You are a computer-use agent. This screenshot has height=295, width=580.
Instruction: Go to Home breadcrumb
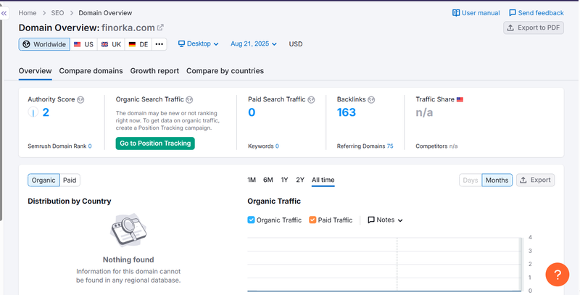pyautogui.click(x=28, y=13)
